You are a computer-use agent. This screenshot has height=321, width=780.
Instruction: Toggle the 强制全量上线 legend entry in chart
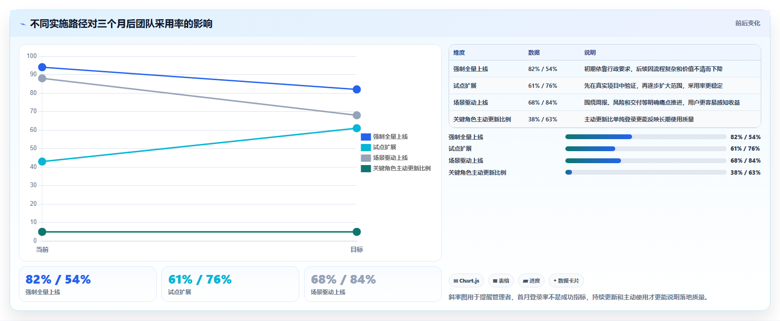tap(384, 137)
